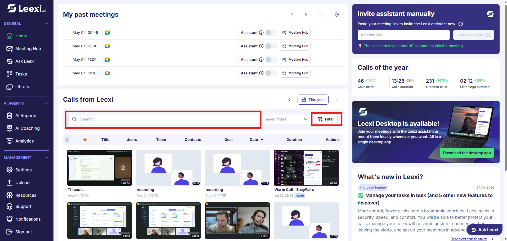Follow the Discover the feature link
The width and height of the screenshot is (507, 241).
pyautogui.click(x=472, y=239)
